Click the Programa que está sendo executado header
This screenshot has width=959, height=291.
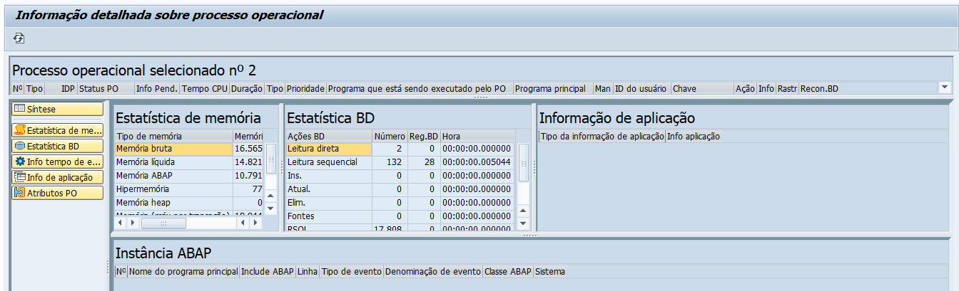click(420, 89)
